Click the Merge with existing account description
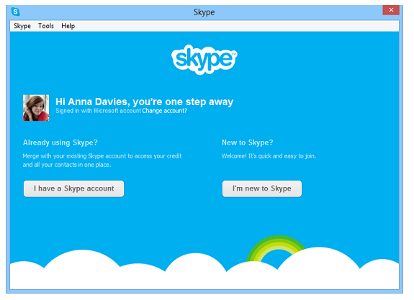The width and height of the screenshot is (414, 300). pyautogui.click(x=102, y=160)
